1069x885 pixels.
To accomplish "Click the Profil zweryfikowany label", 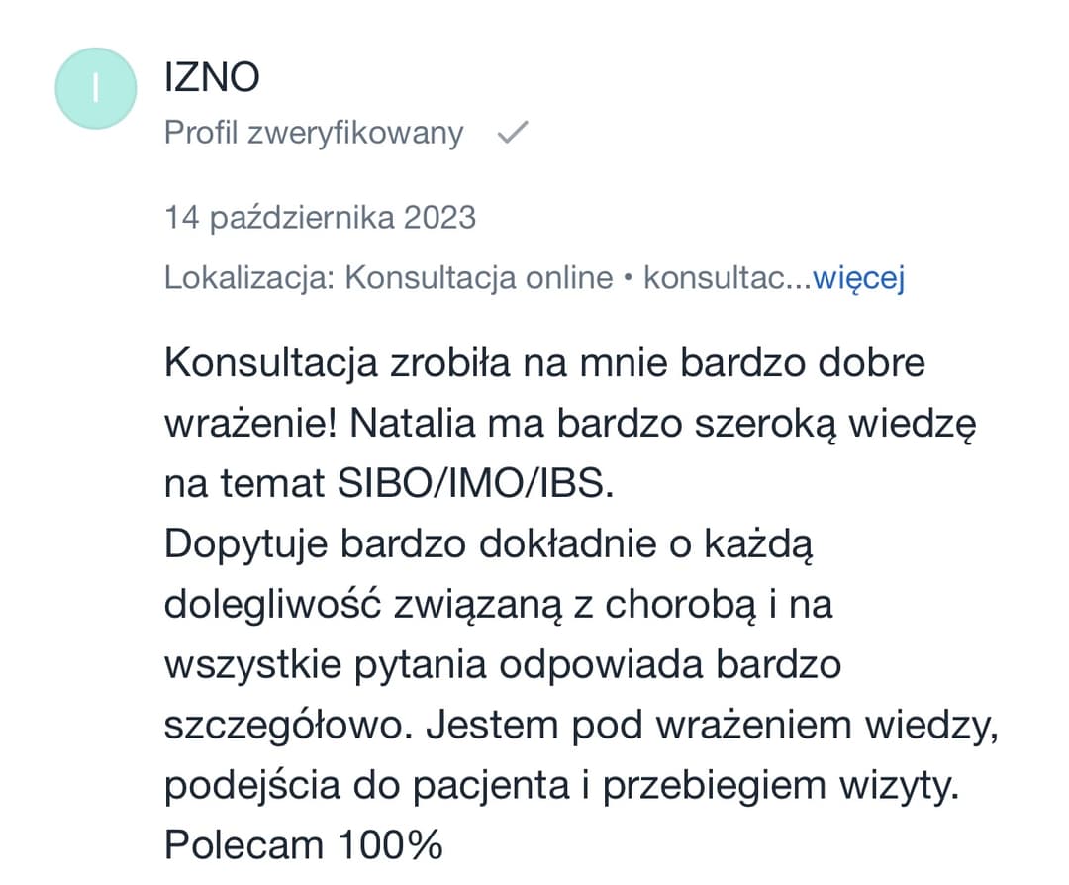I will tap(314, 133).
